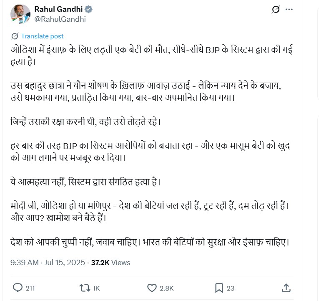Click the Rahul Gandhi display name
The image size is (319, 301).
coord(58,9)
